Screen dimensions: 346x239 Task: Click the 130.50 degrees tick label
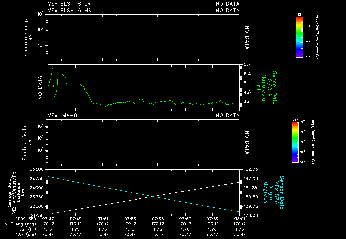[x=251, y=197]
